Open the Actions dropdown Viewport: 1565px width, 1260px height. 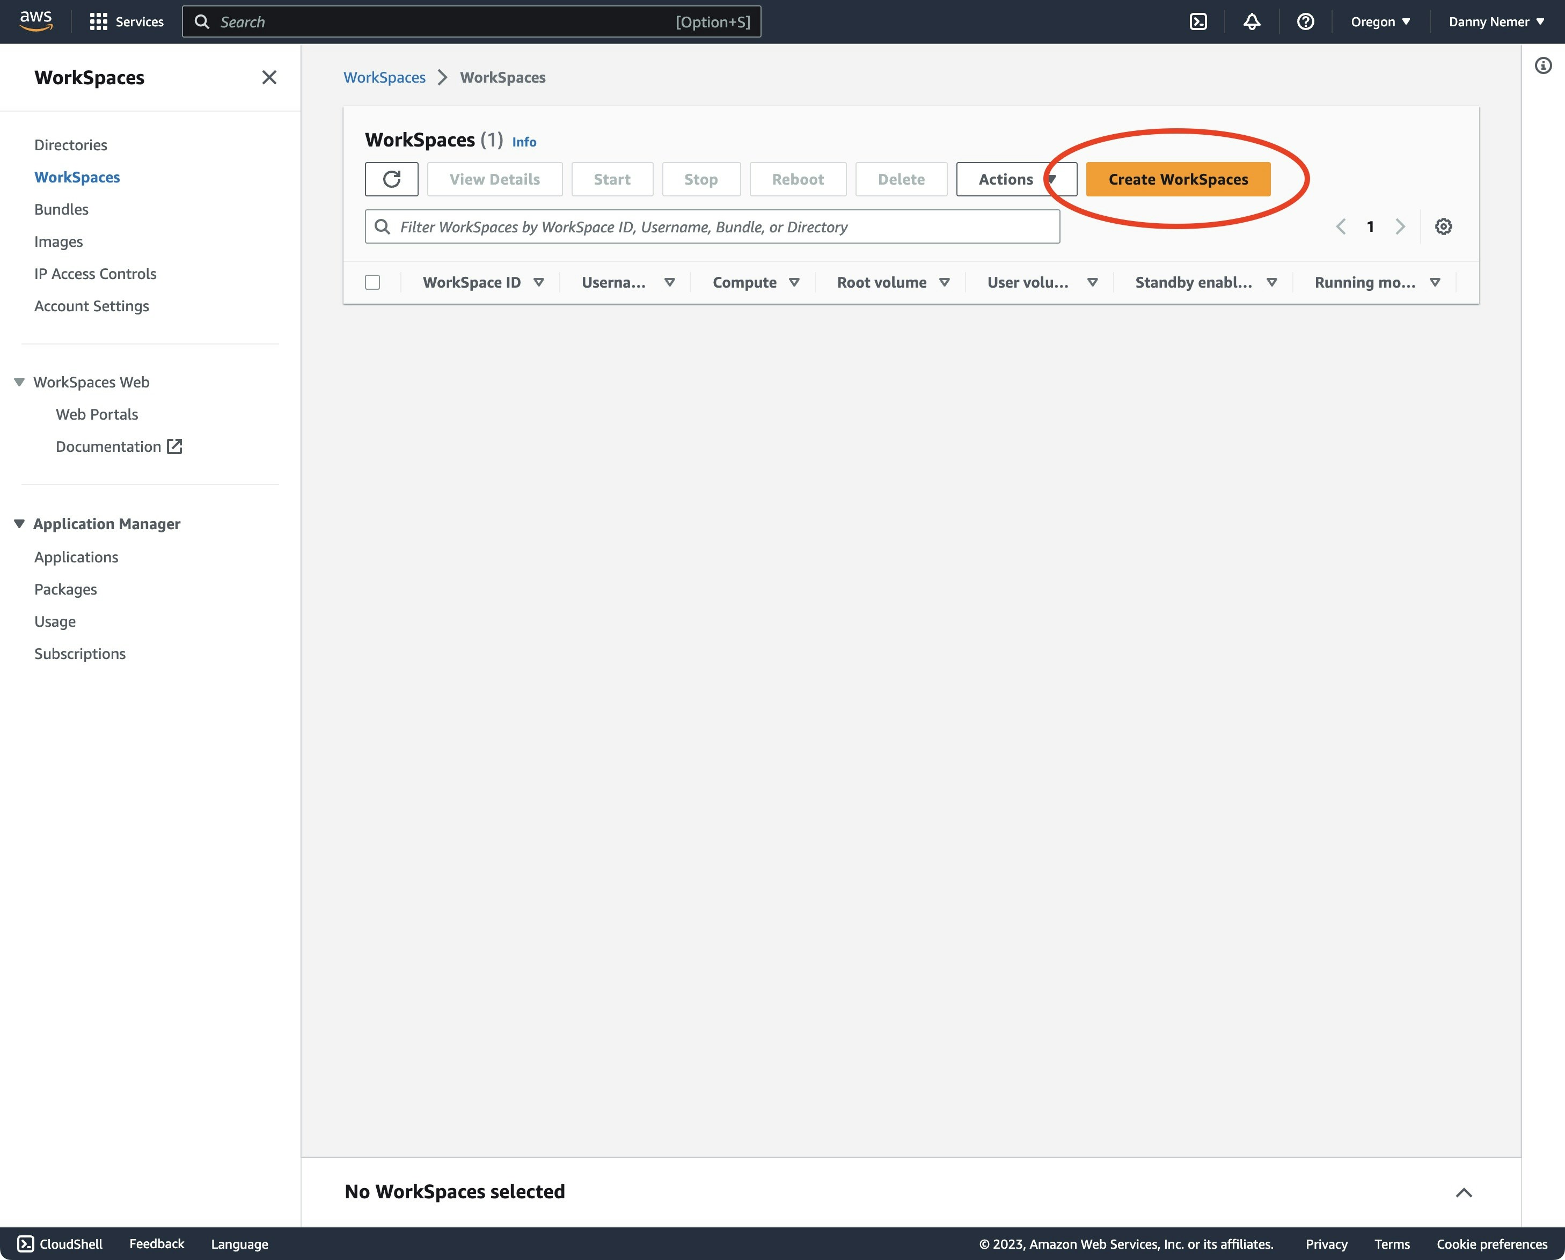(1016, 179)
